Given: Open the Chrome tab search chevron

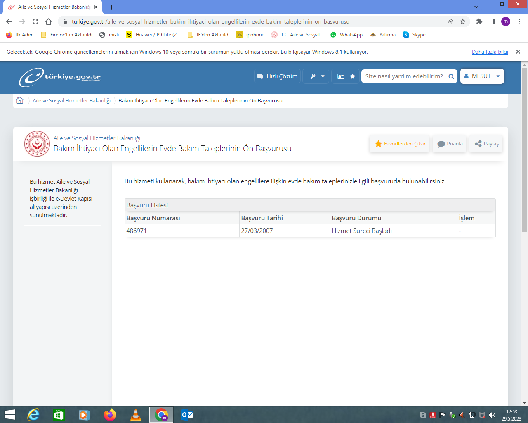Looking at the screenshot, I should (476, 7).
